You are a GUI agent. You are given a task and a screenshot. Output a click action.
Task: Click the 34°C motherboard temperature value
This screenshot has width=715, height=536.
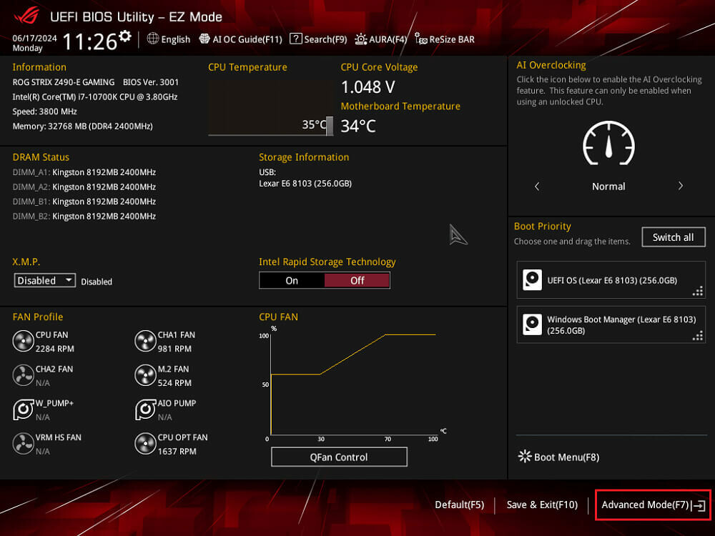(x=358, y=126)
